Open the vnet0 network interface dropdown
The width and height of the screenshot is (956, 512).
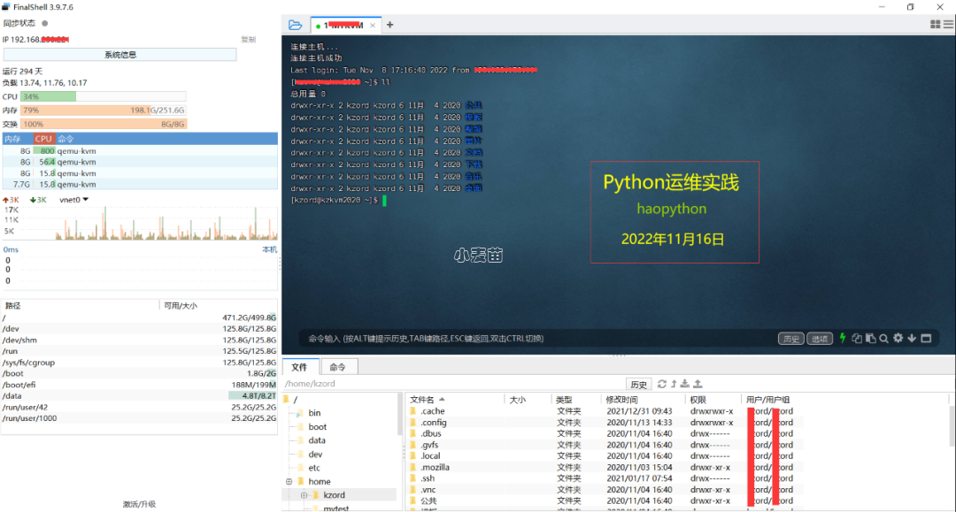(86, 200)
